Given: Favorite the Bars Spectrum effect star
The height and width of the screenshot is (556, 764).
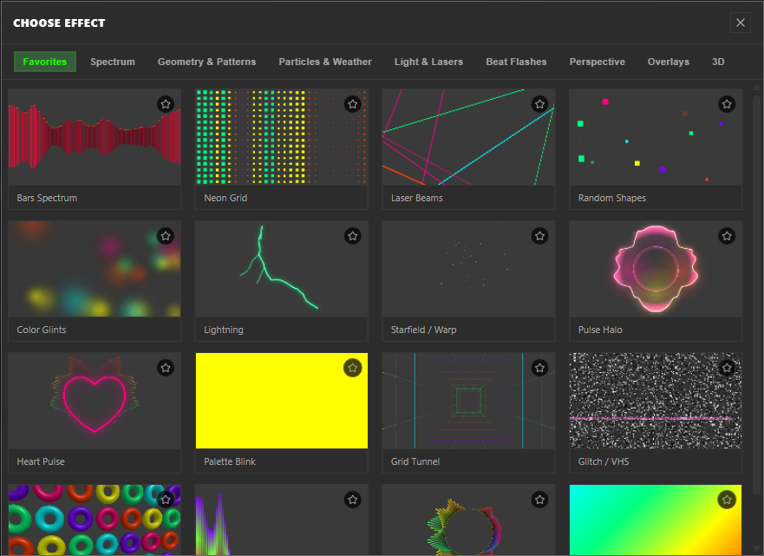Looking at the screenshot, I should [166, 104].
